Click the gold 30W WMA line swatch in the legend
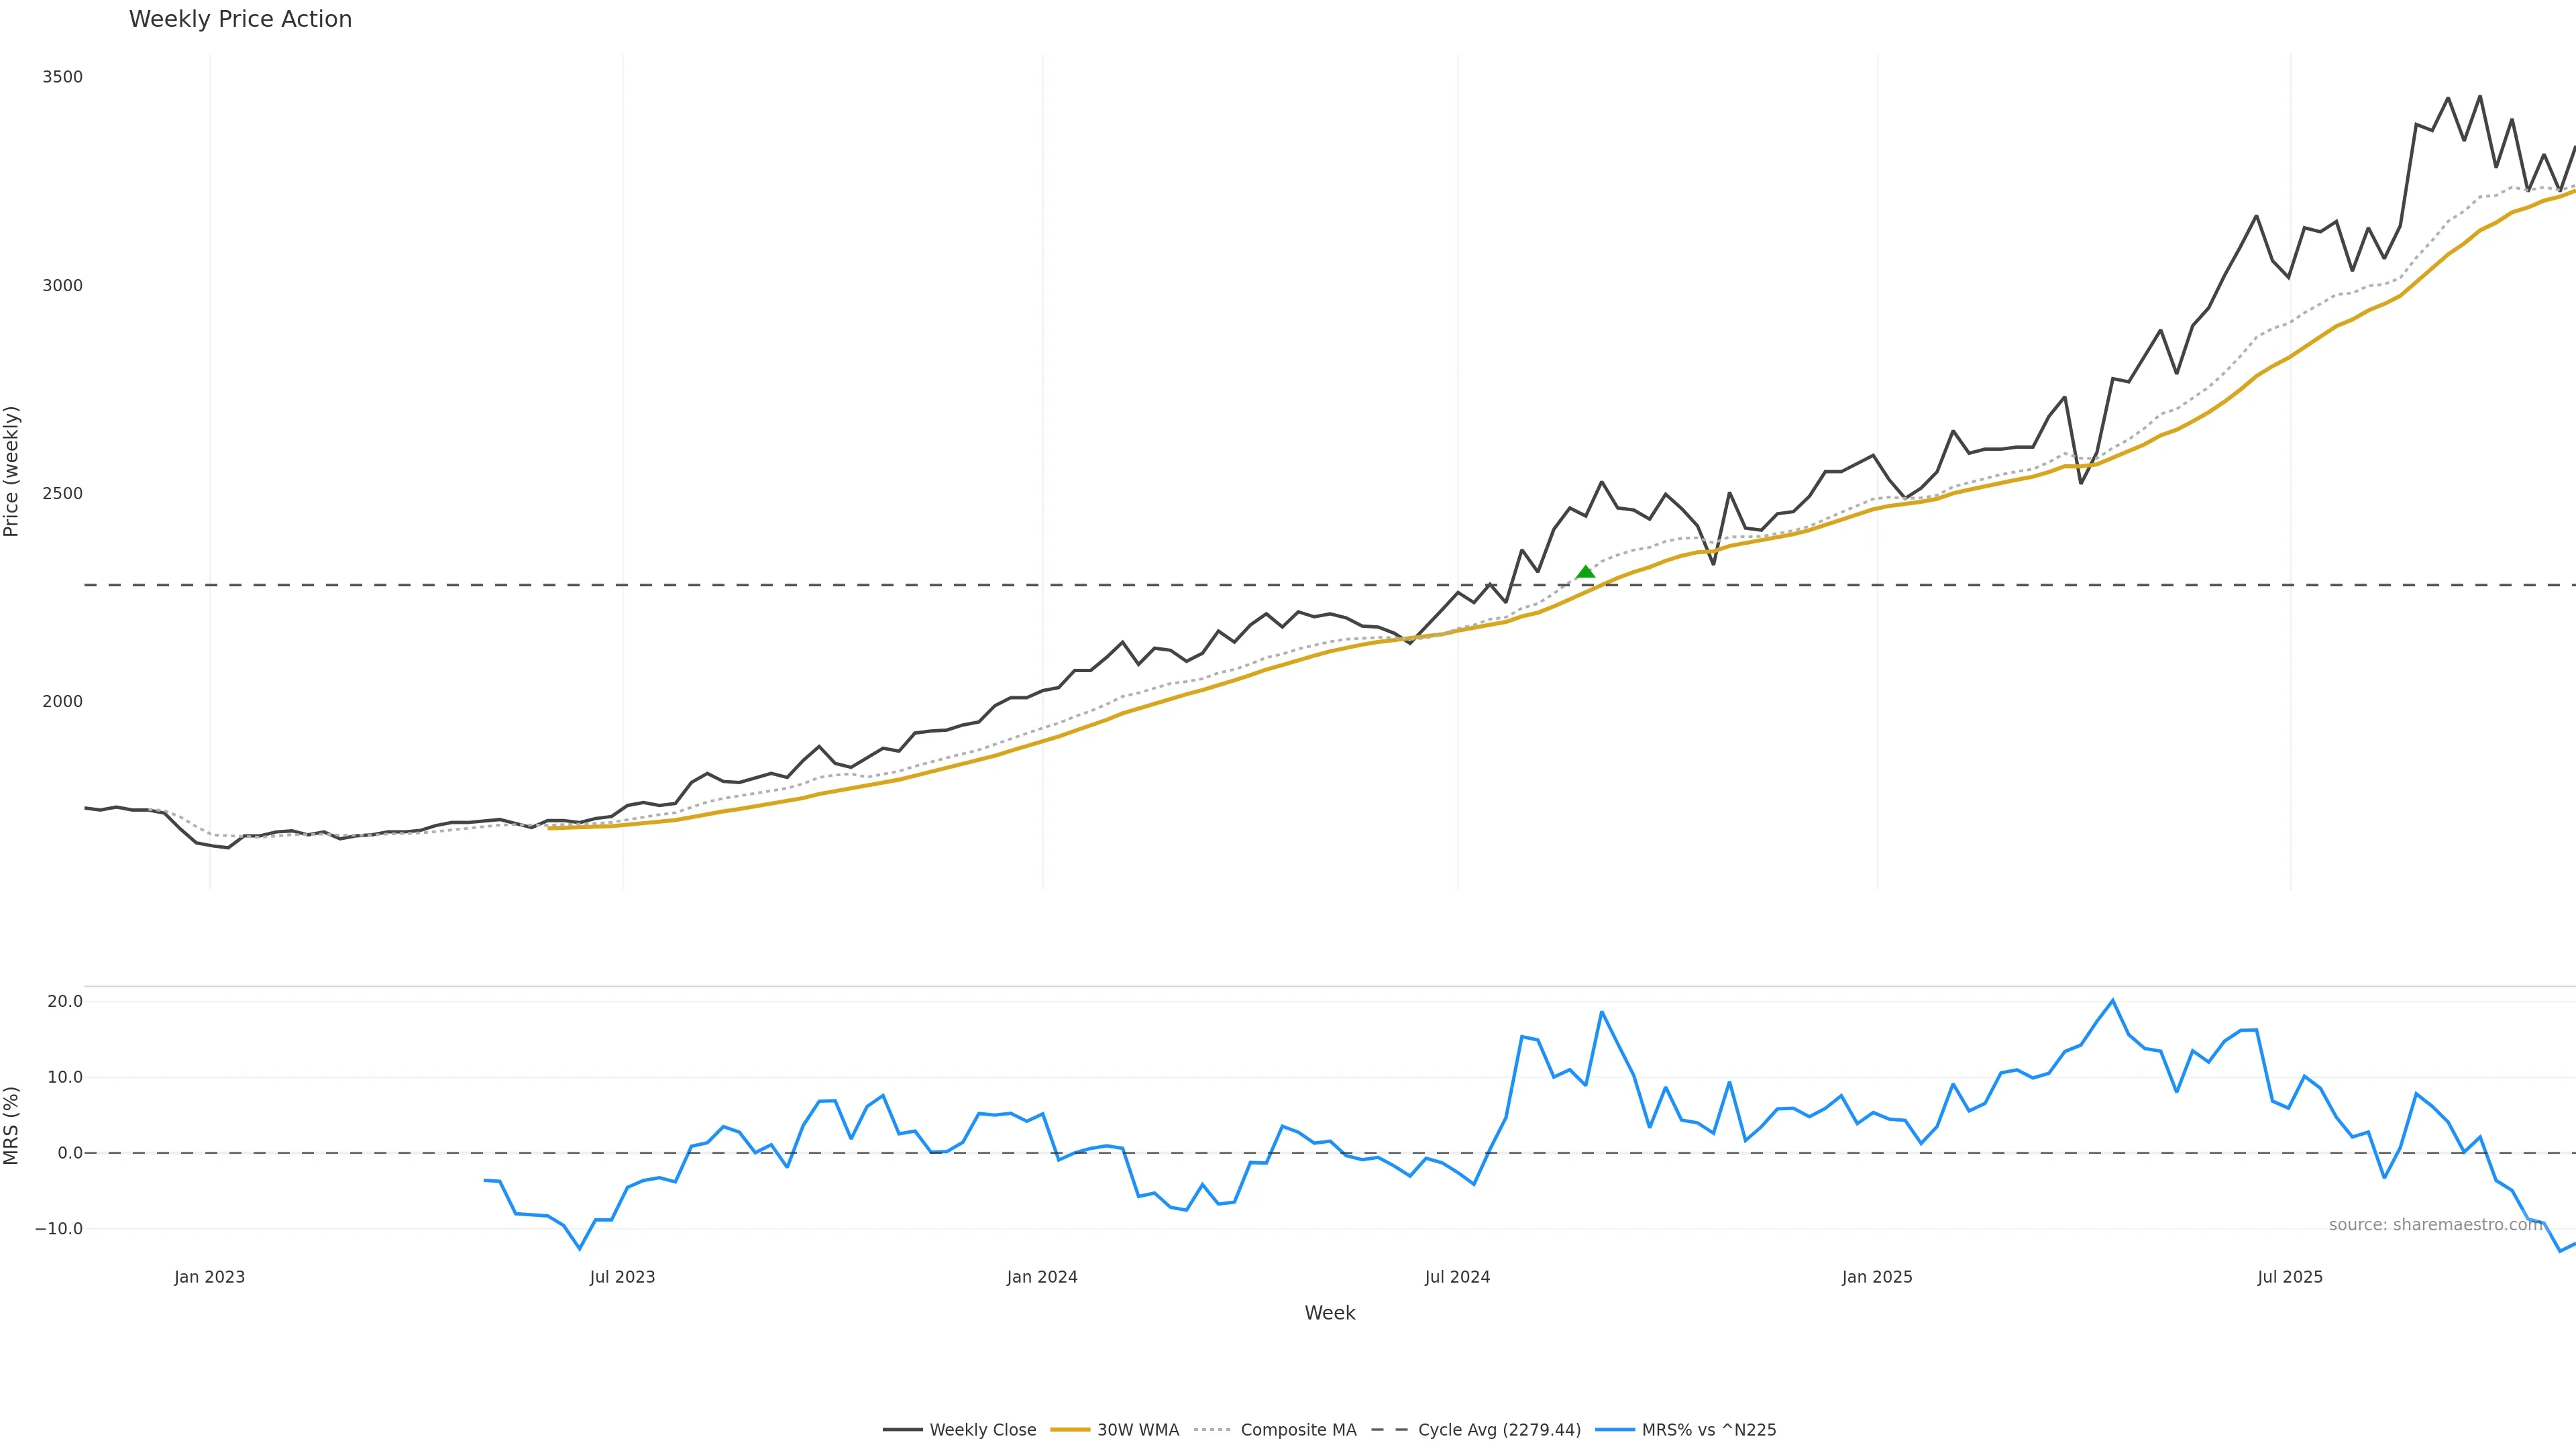Viewport: 2576px width, 1449px height. [x=1069, y=1430]
